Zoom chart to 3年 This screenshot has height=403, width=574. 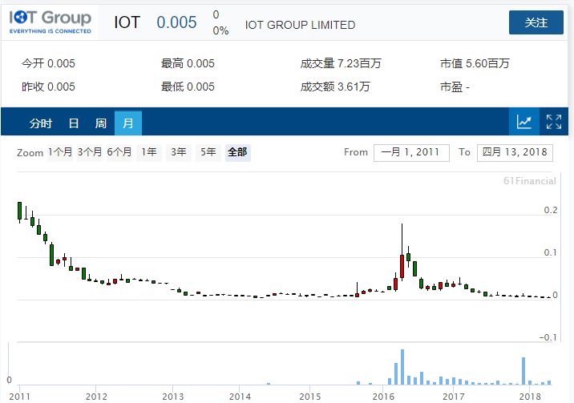coord(179,151)
